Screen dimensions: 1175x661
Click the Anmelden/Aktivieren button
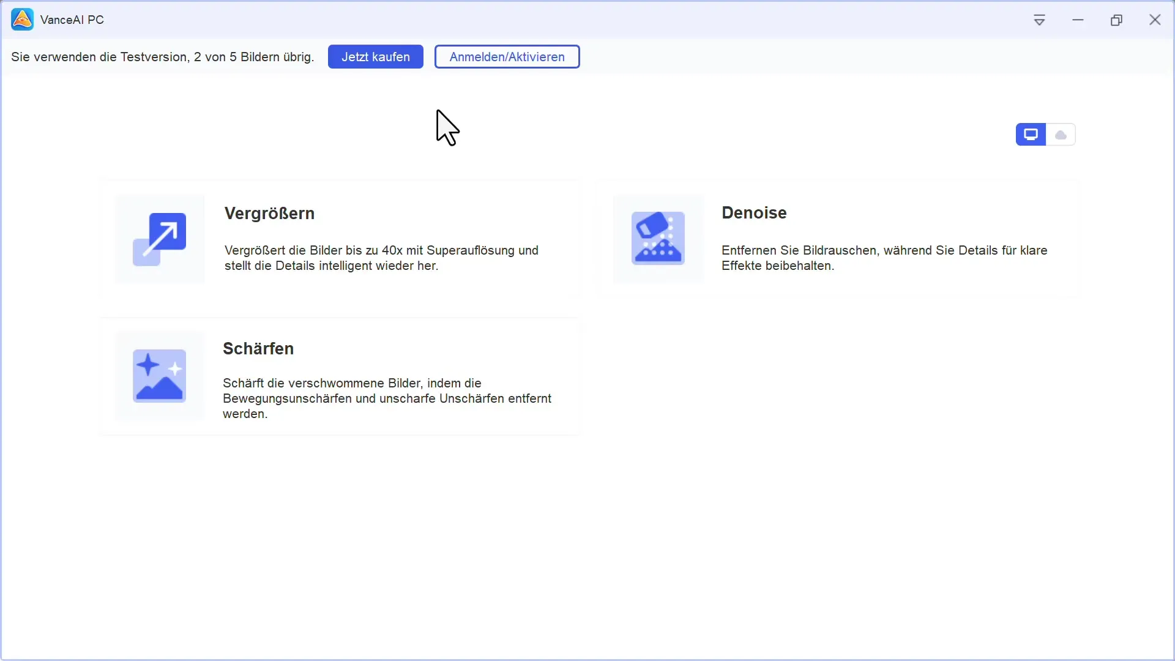[507, 57]
